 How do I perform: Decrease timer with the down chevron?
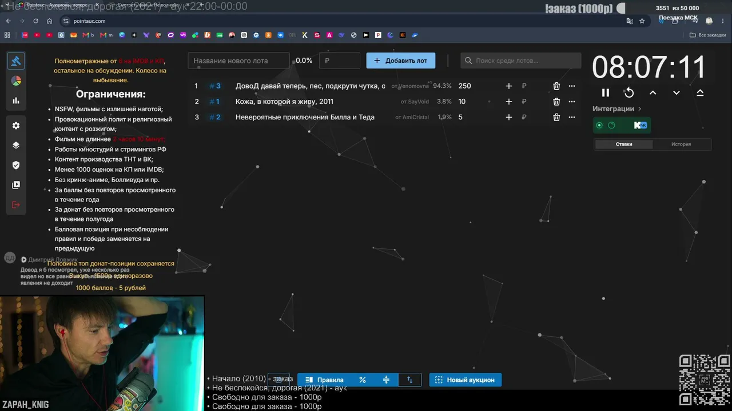tap(677, 92)
